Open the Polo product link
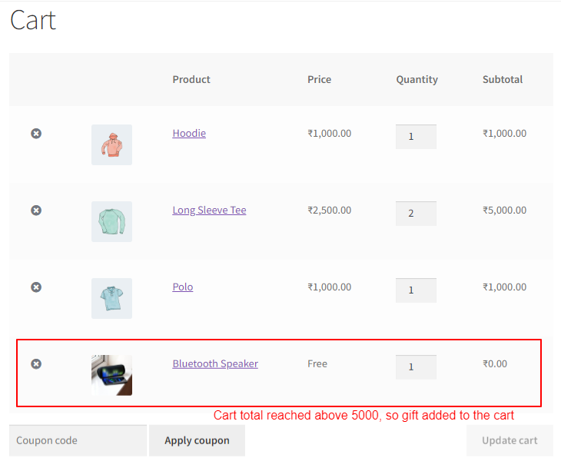Screen dimensions: 561x461 pyautogui.click(x=183, y=287)
